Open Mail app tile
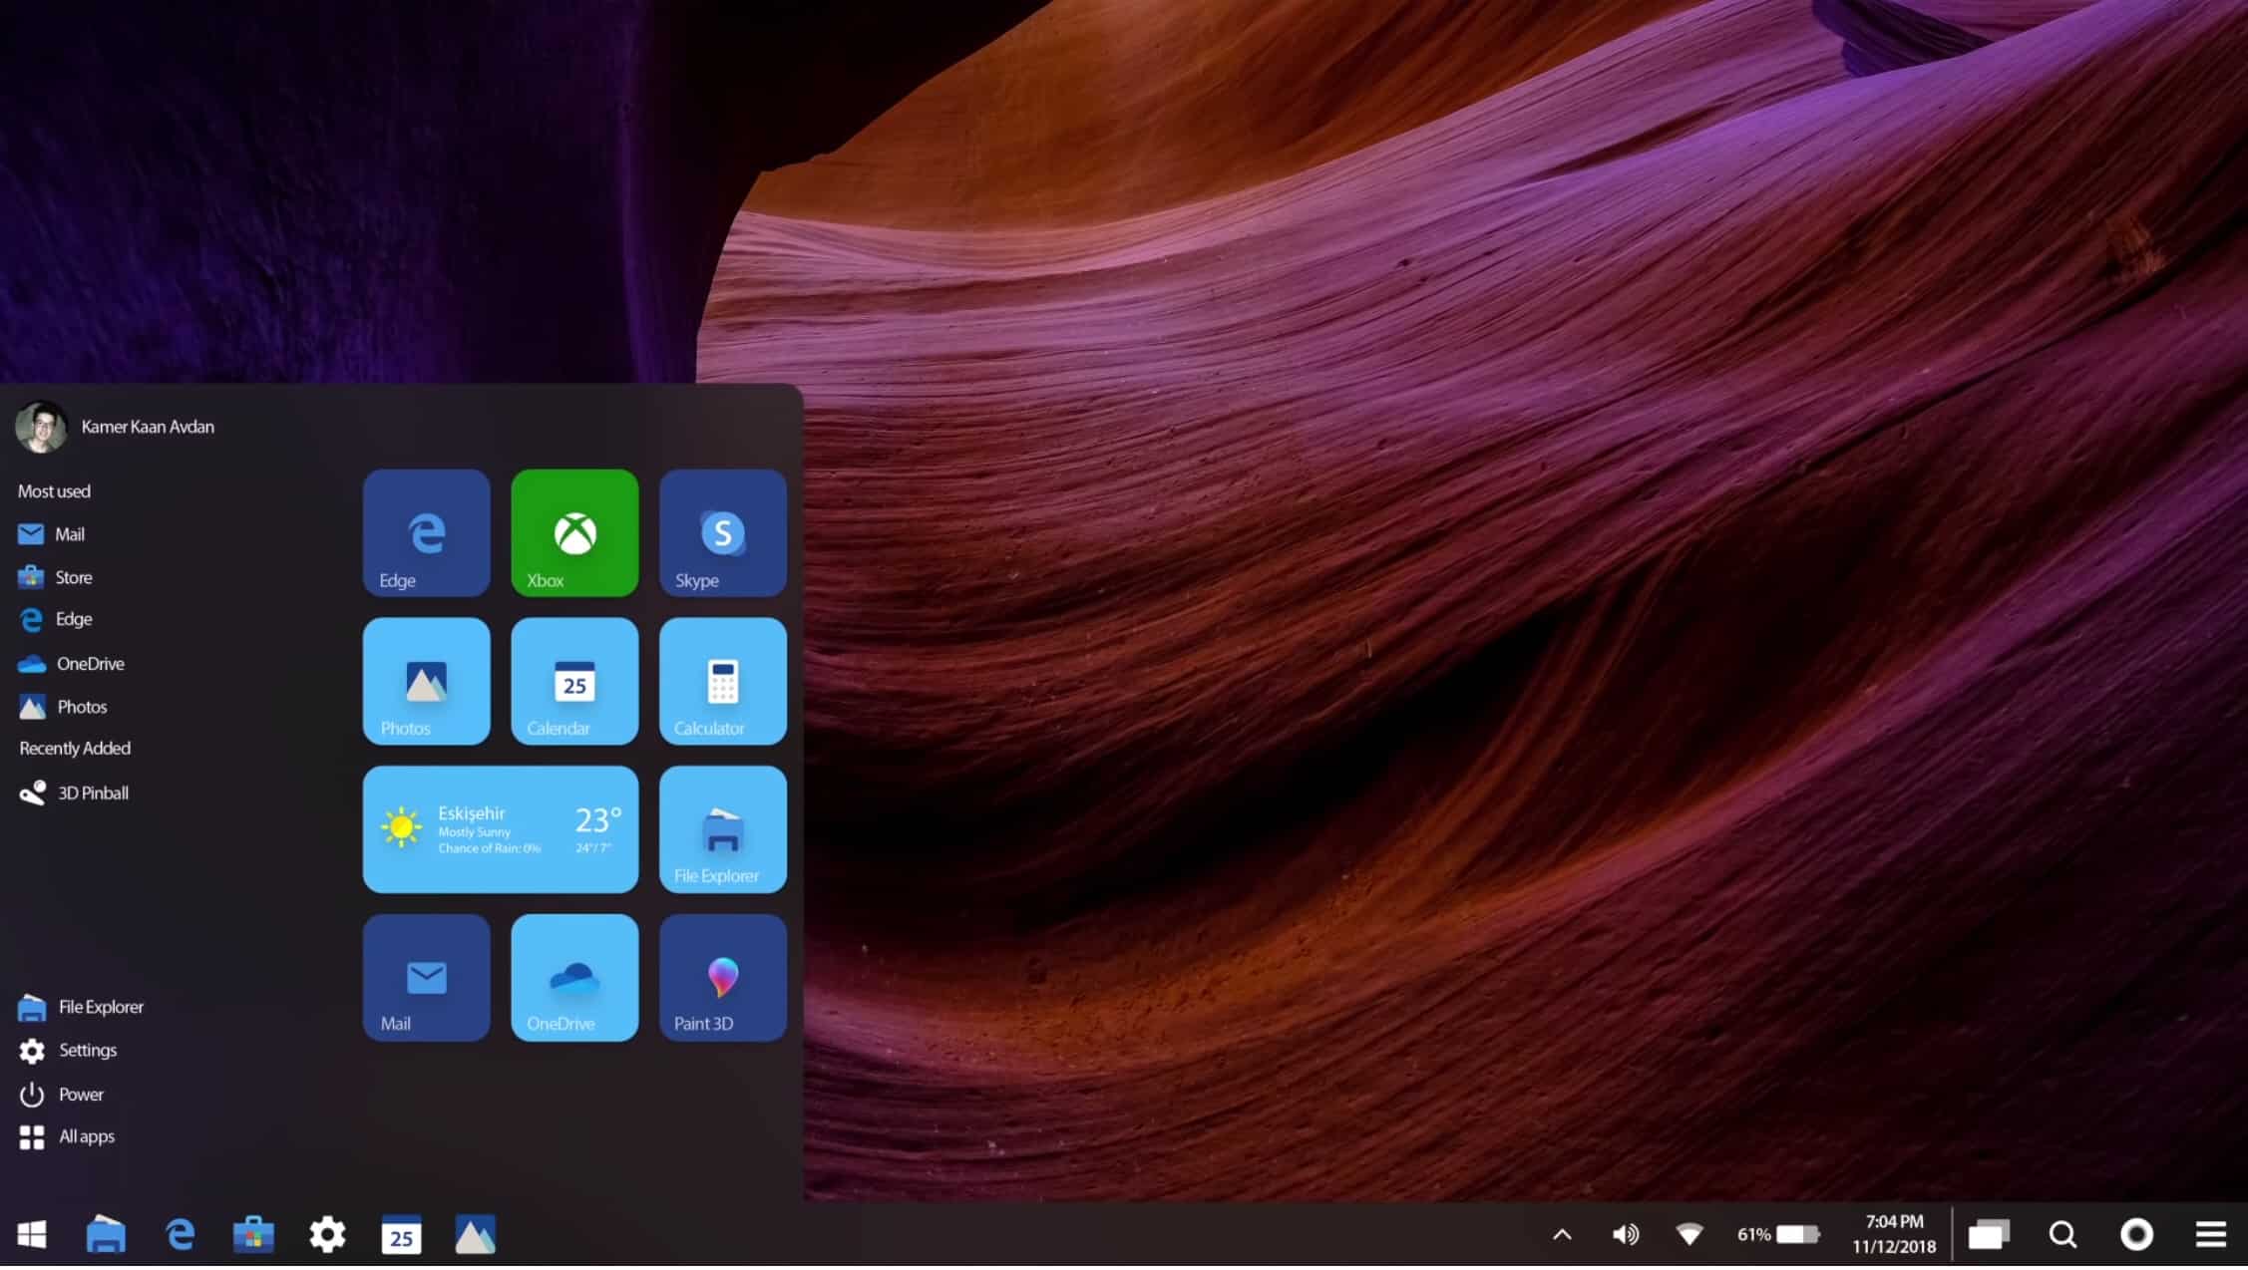Image resolution: width=2248 pixels, height=1270 pixels. [x=426, y=977]
